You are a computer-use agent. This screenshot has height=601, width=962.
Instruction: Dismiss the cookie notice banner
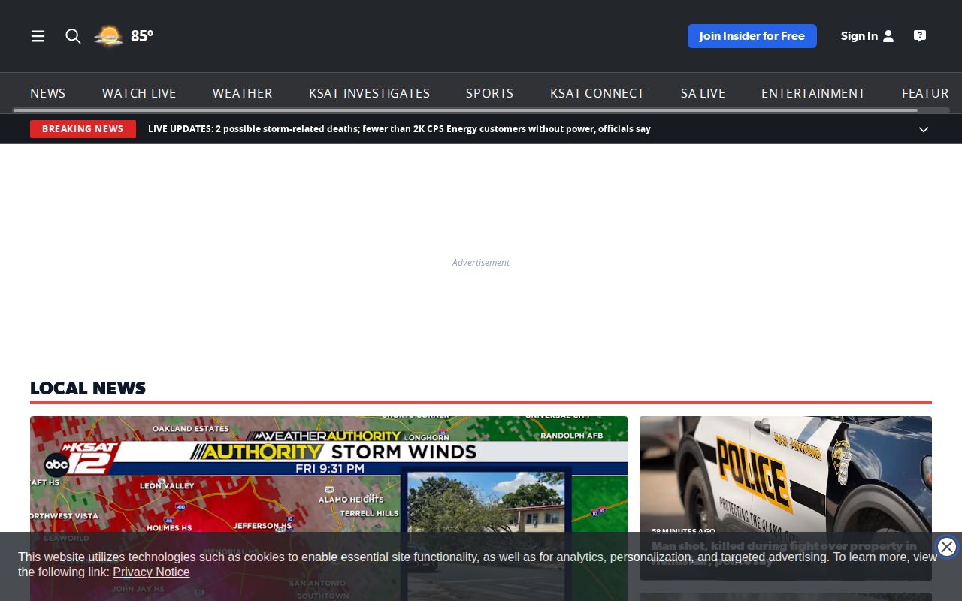pos(947,547)
